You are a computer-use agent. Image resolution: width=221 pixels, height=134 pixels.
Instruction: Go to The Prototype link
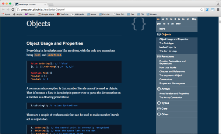point(166,43)
